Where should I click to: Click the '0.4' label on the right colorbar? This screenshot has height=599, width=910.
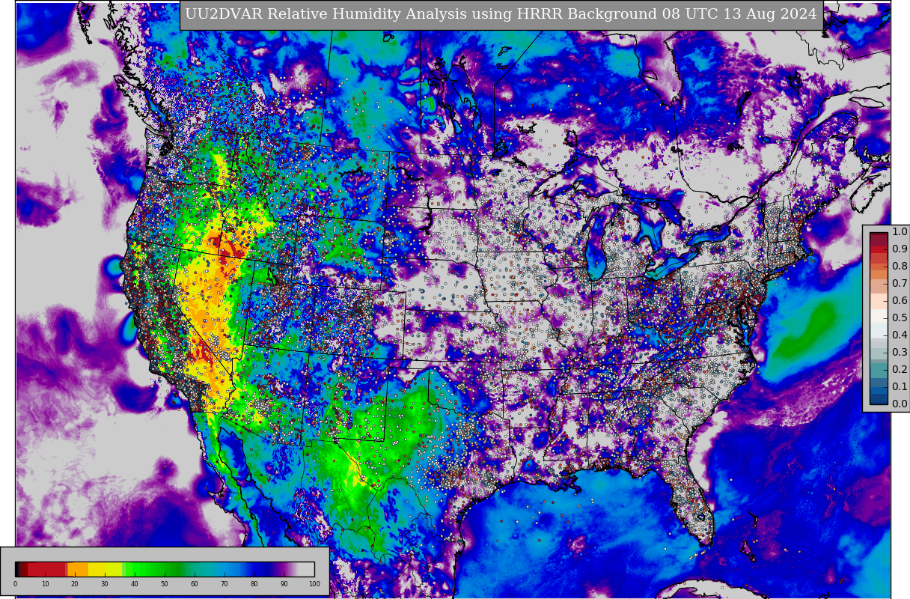click(x=900, y=335)
